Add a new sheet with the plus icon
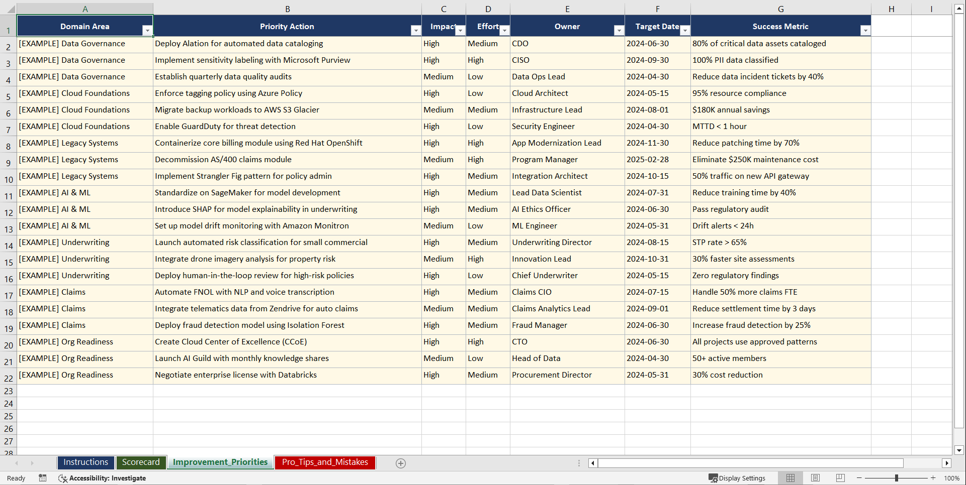The width and height of the screenshot is (966, 485). click(x=401, y=463)
